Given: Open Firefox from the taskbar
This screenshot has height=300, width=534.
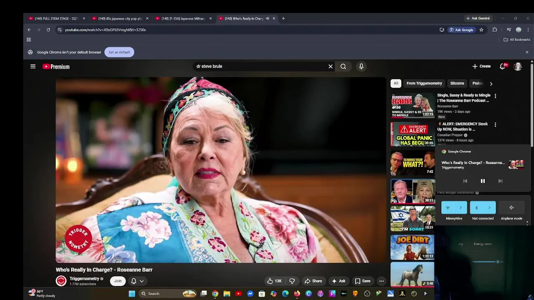Looking at the screenshot, I should 297,294.
